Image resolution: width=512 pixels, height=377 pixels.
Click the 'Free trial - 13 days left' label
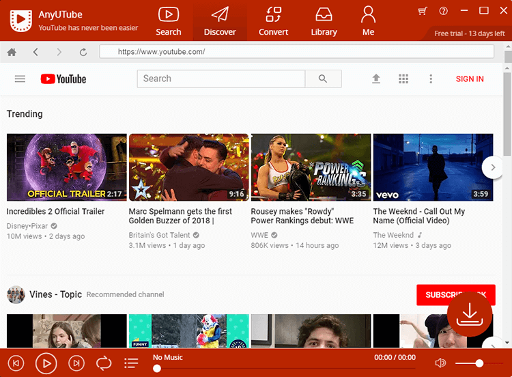[470, 33]
